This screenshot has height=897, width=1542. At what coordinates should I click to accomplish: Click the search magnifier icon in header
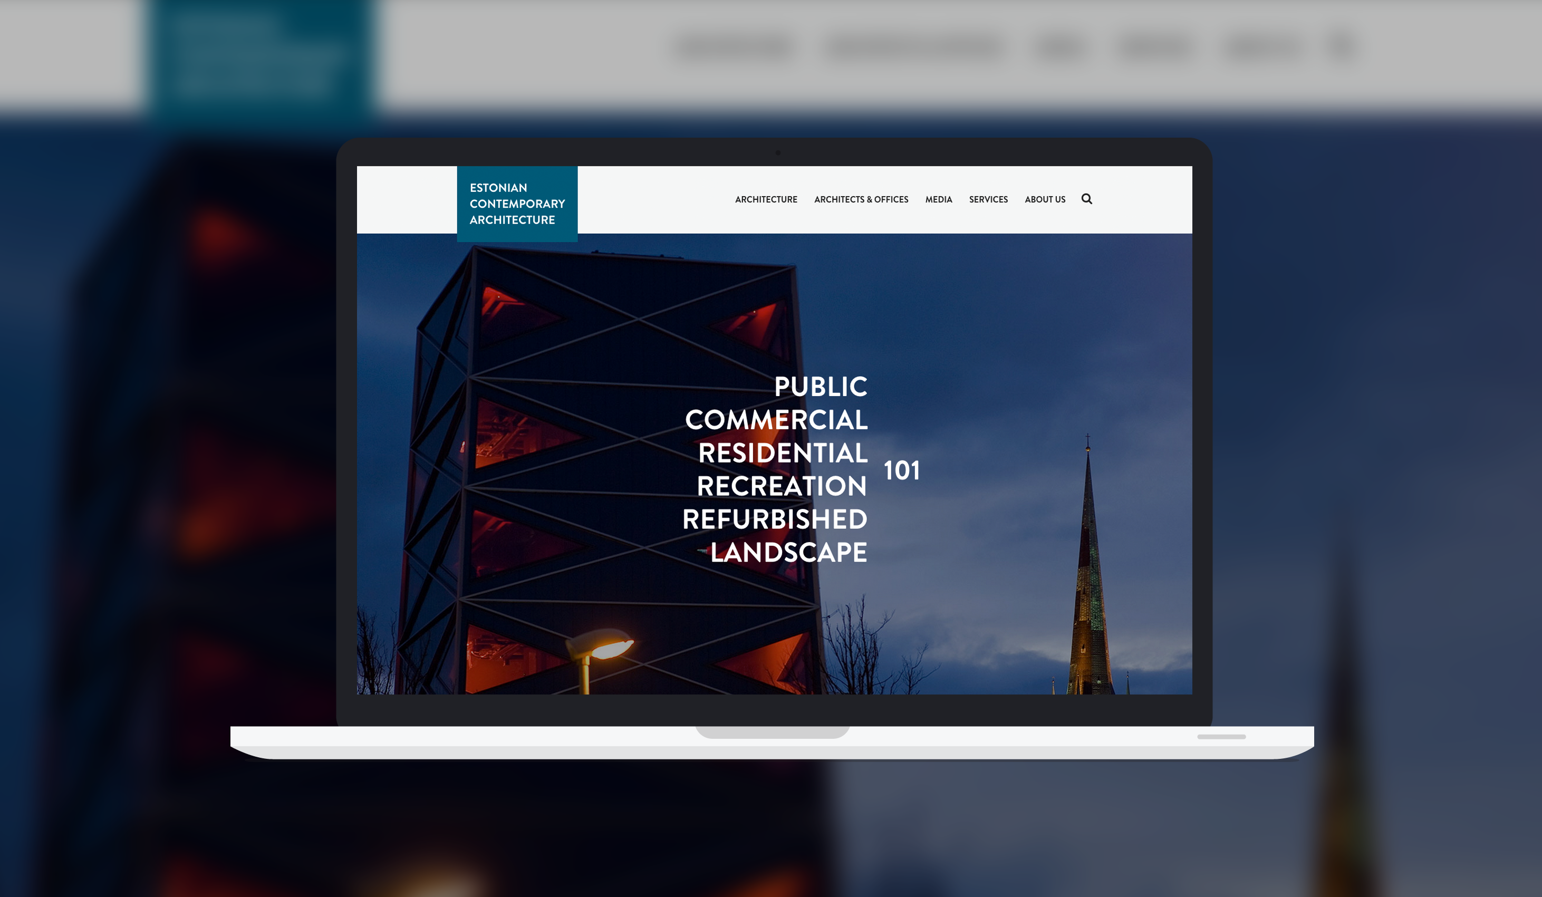(1086, 199)
